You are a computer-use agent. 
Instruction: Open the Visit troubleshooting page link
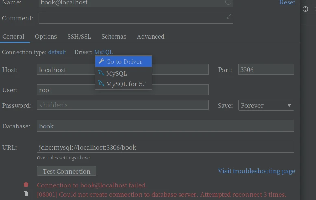click(256, 171)
